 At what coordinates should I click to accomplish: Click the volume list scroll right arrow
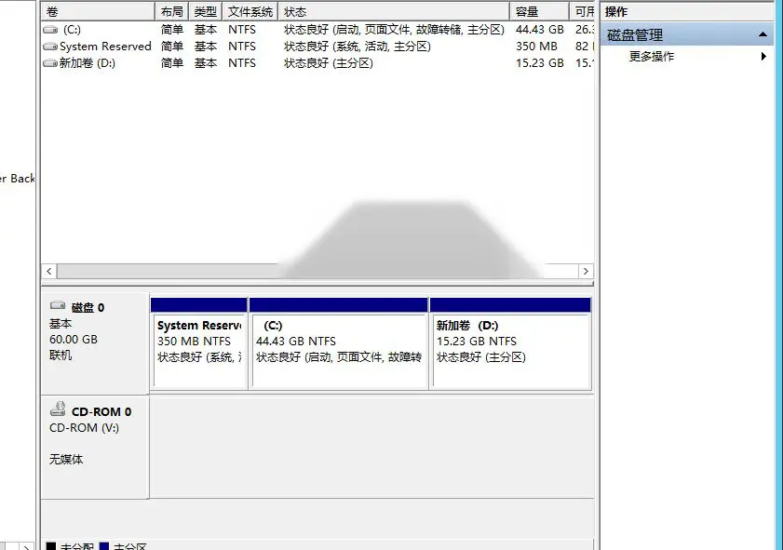point(586,271)
